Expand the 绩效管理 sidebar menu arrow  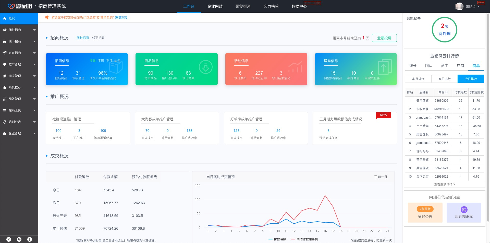tap(34, 99)
